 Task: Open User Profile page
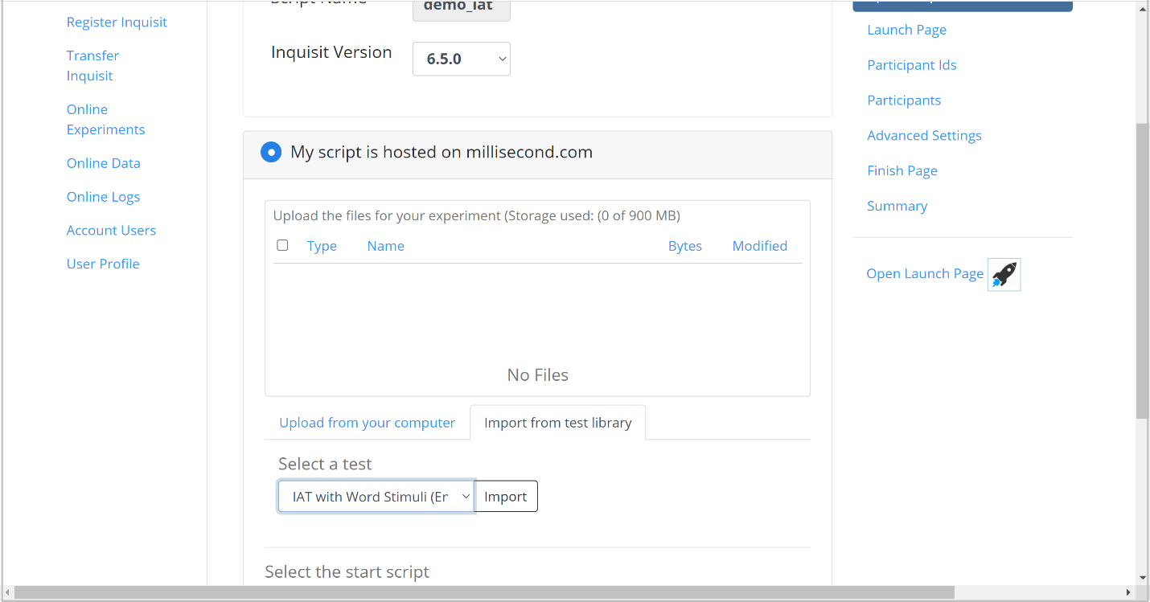(103, 264)
